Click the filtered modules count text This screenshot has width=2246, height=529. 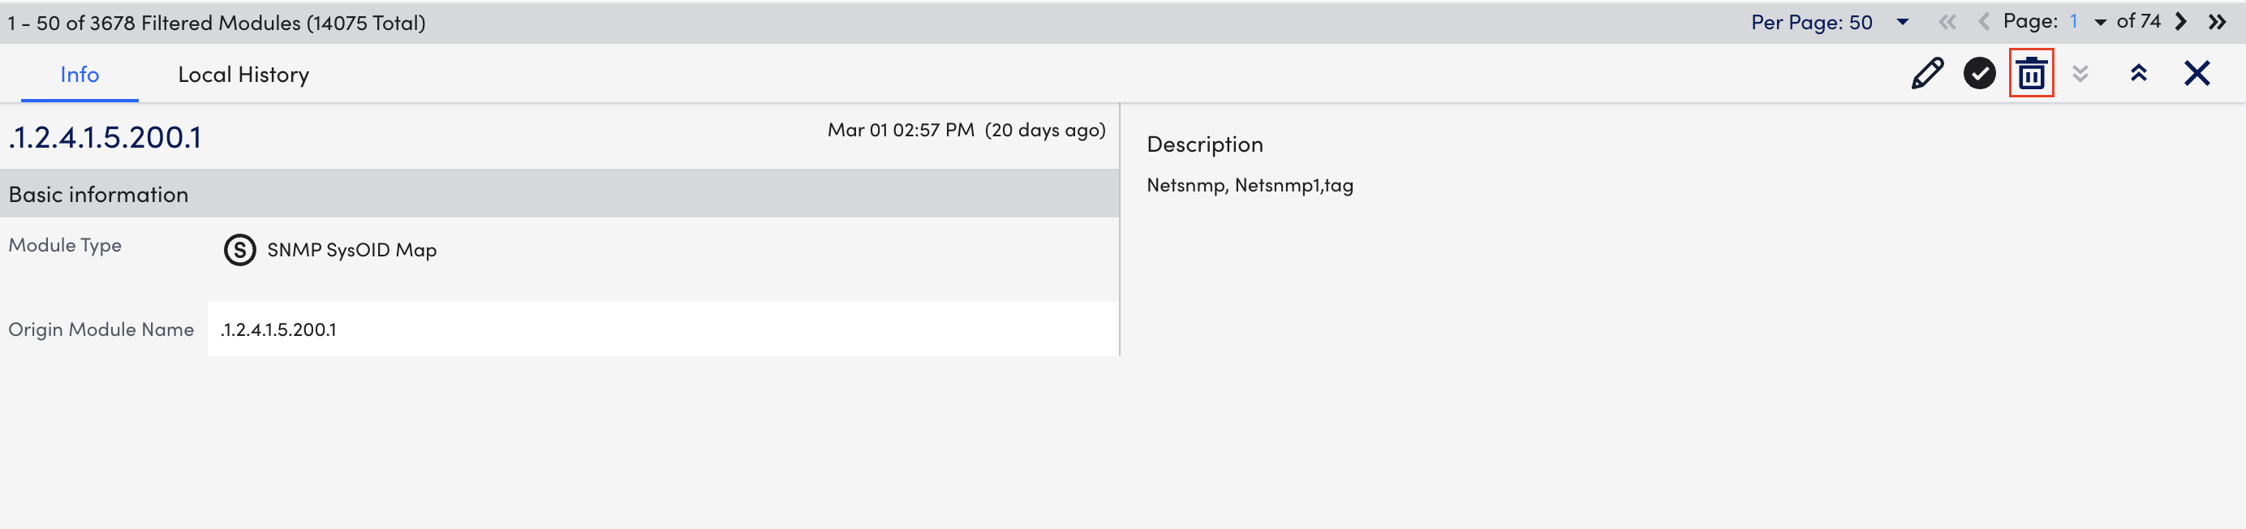pos(217,23)
